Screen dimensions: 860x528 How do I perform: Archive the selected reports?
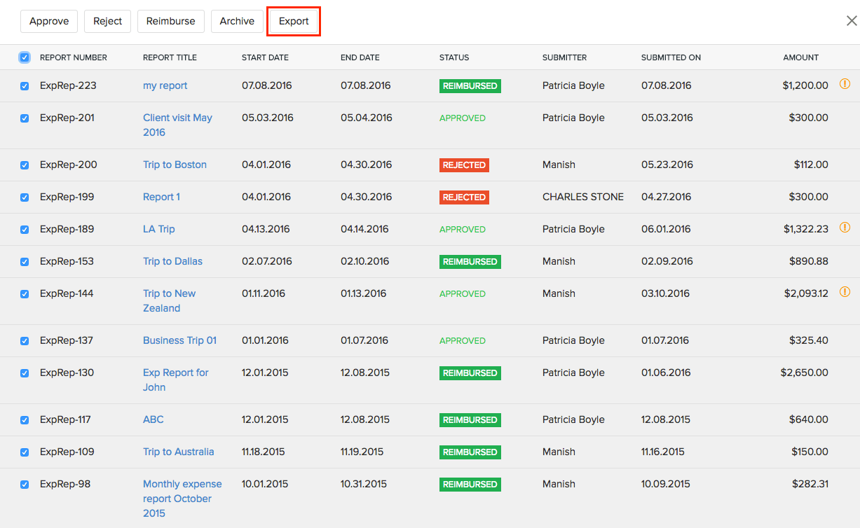click(237, 21)
